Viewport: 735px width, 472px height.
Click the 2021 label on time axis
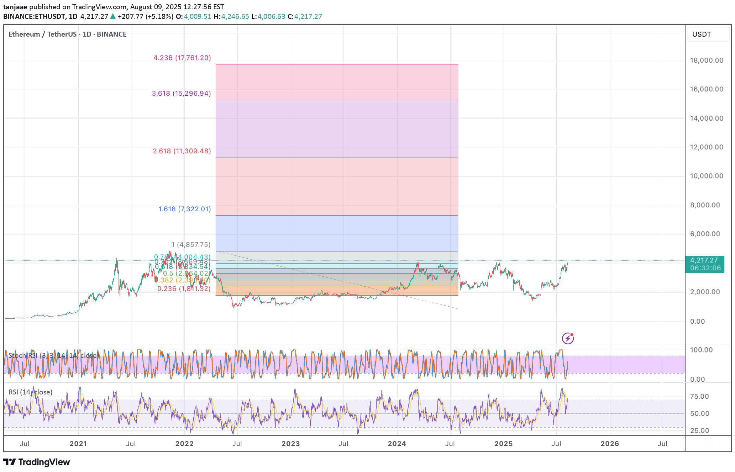78,444
